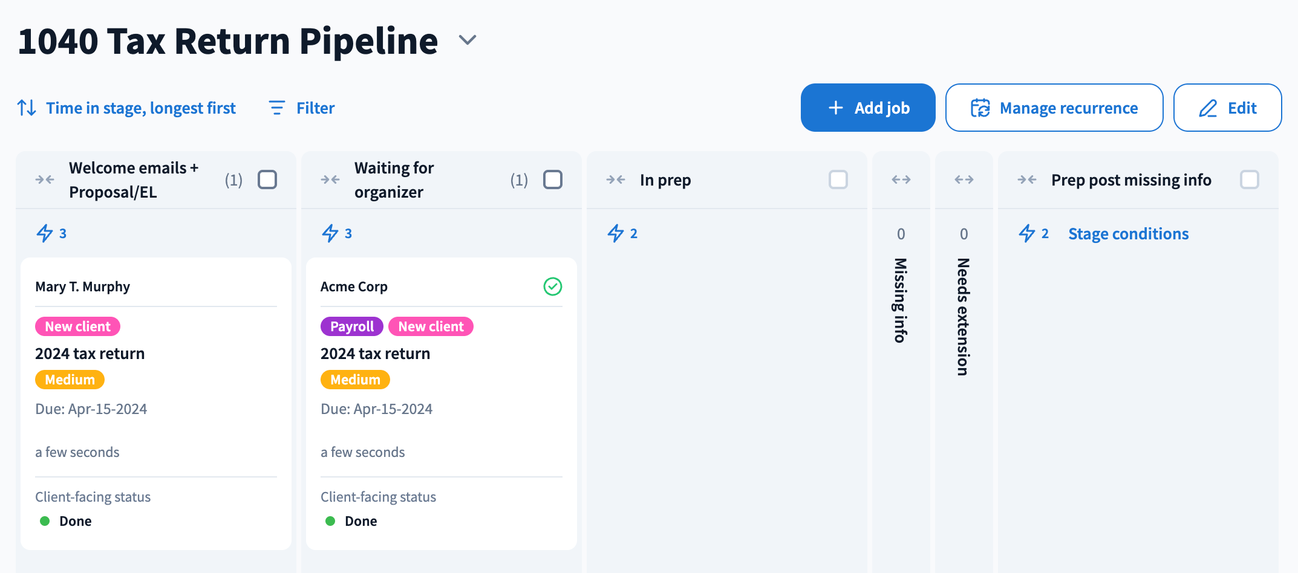Click the Filter lines icon
The height and width of the screenshot is (573, 1298).
(x=276, y=108)
